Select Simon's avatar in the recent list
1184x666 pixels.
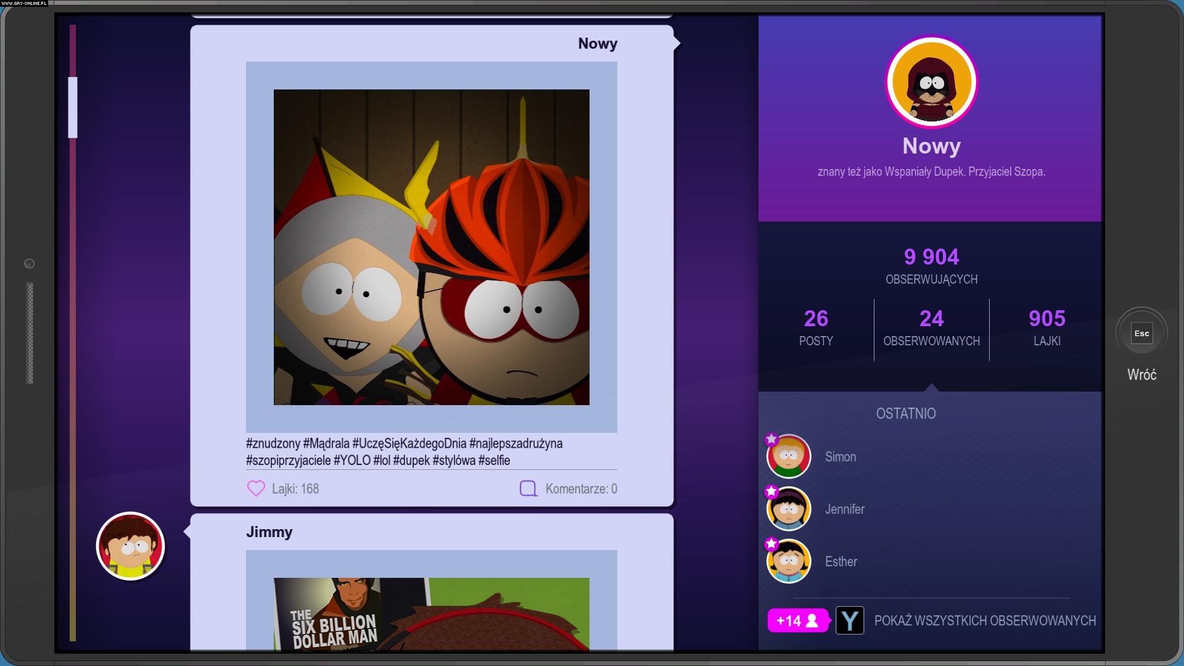789,456
